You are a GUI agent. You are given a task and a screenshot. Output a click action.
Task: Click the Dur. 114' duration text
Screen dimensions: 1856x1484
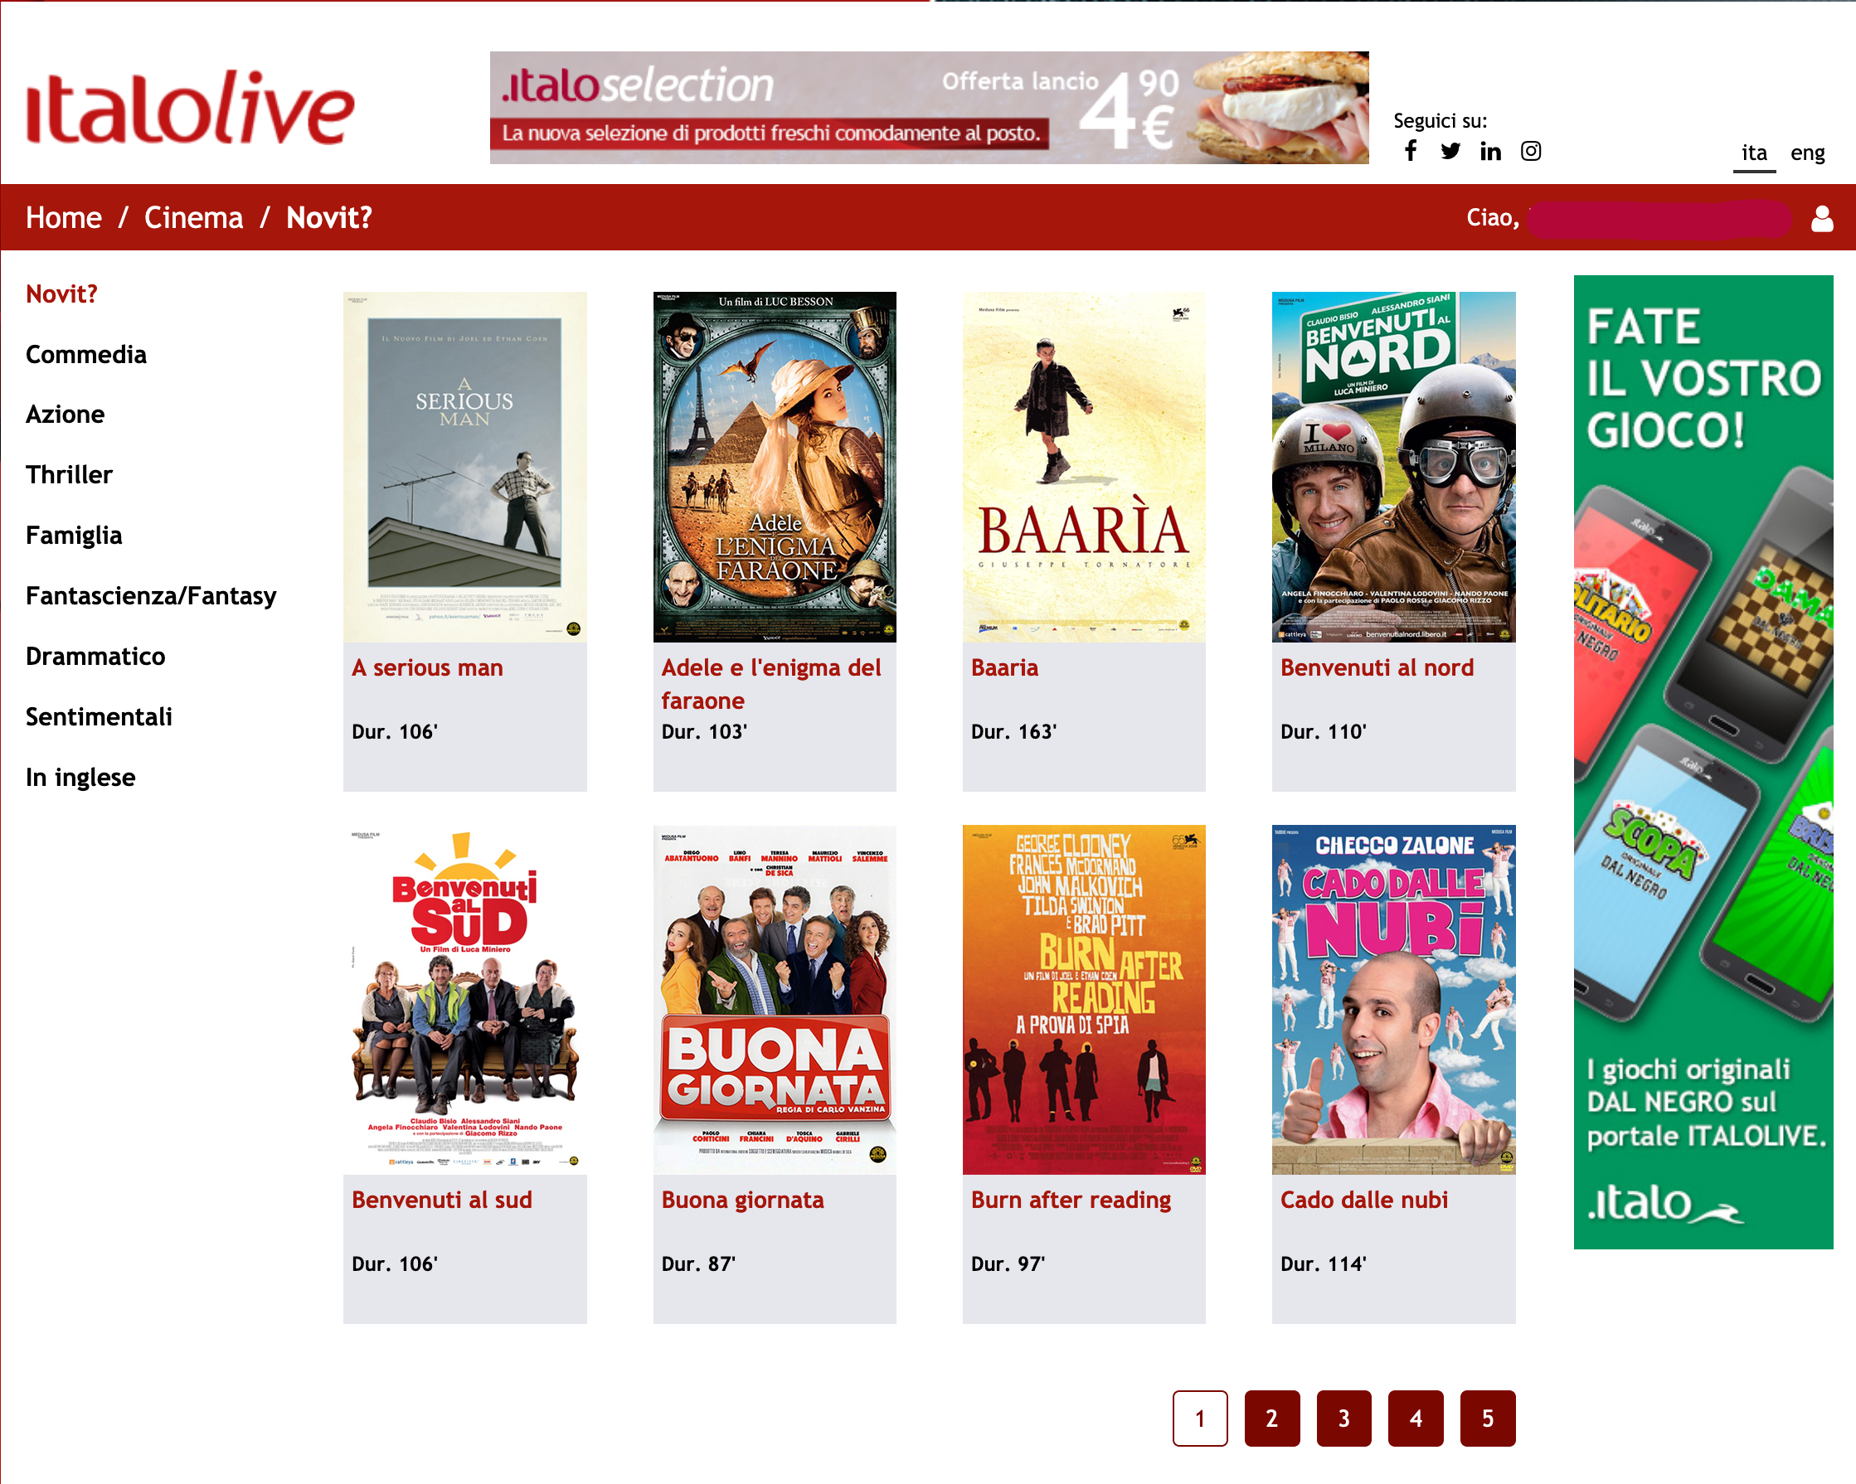(x=1323, y=1263)
